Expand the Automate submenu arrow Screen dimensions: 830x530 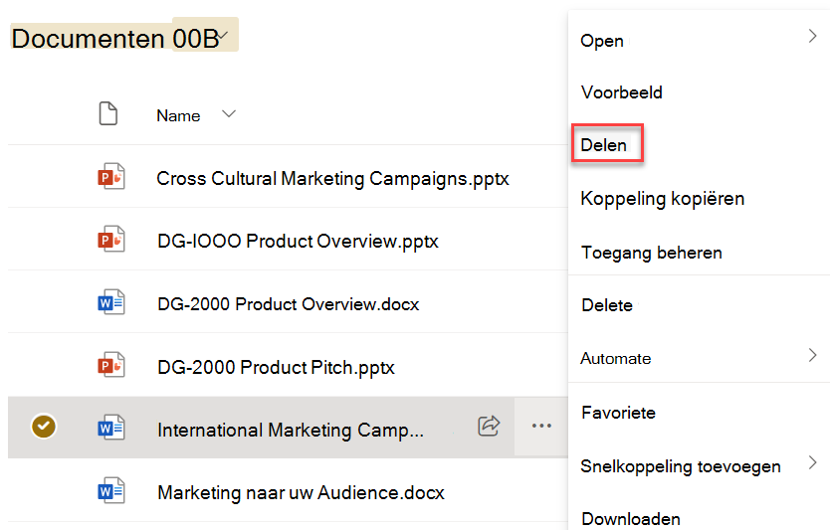(x=812, y=355)
